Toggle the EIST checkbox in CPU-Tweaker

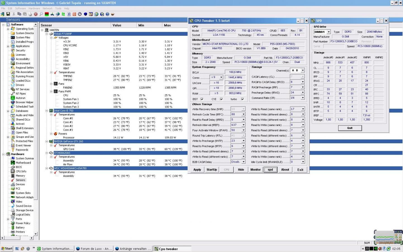[202, 99]
